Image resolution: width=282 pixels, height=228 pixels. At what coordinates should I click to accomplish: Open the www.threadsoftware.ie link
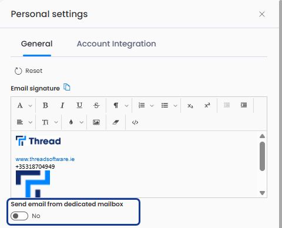tap(45, 159)
